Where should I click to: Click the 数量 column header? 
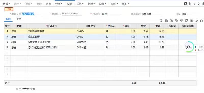click(x=126, y=26)
